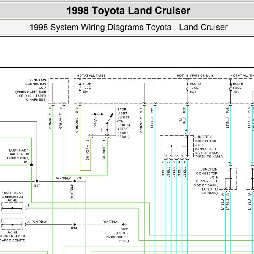
Task: Click the B17 splice node
Action: [x=37, y=181]
